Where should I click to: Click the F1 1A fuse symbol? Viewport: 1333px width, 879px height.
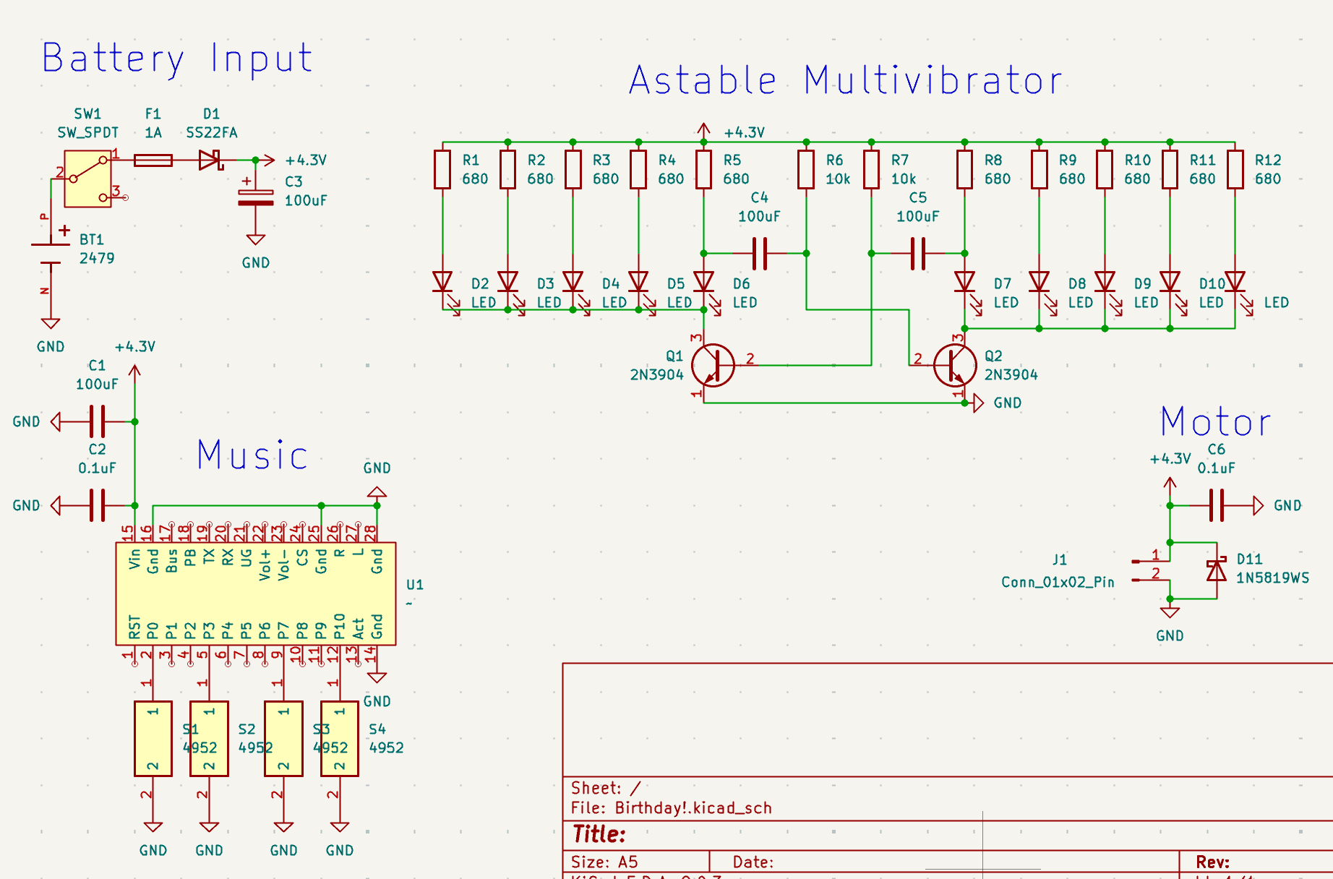pos(153,160)
